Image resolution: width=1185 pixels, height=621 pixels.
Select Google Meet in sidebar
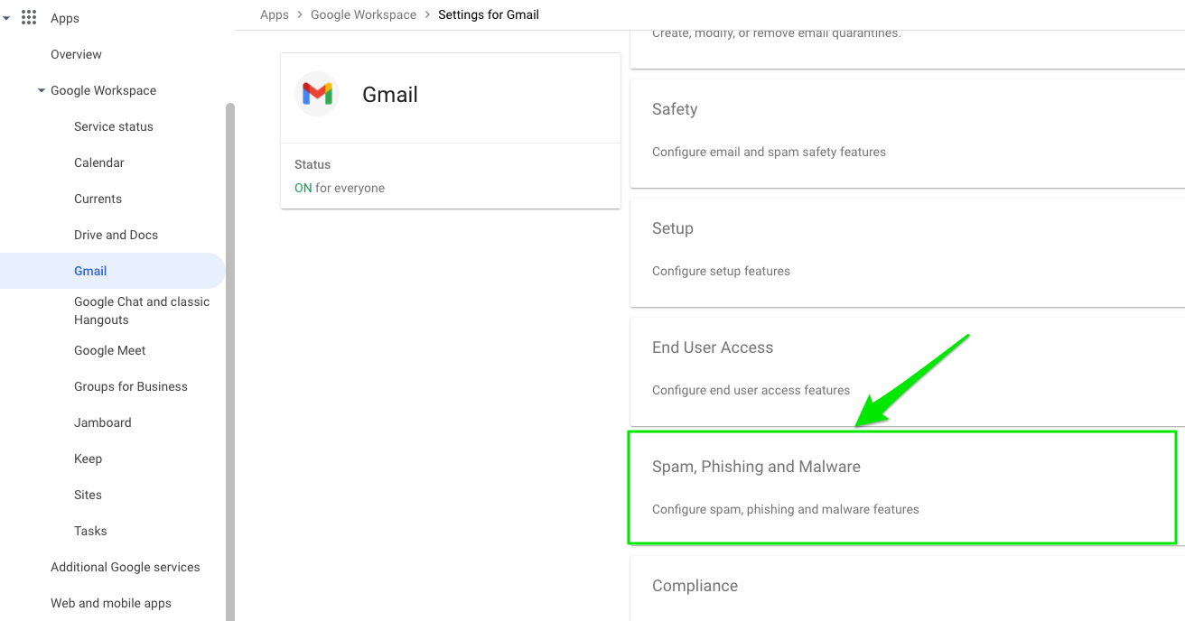pos(110,350)
